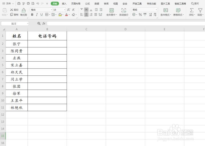This screenshot has width=205, height=146.
Task: Toggle top vertical alignment
Action: (x=81, y=10)
